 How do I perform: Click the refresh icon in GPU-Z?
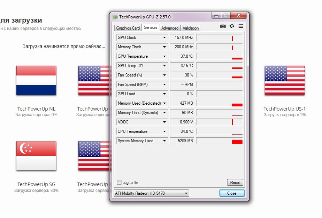(232, 26)
